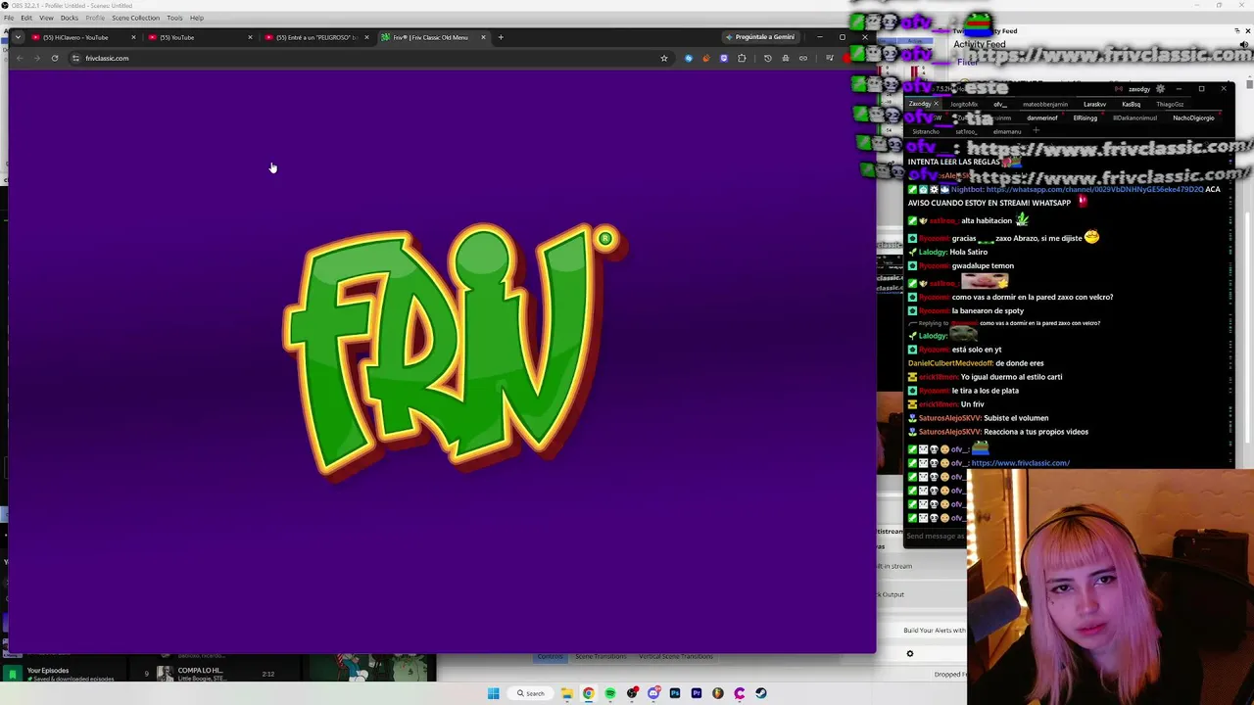Open the Chrome extensions puzzle icon

pyautogui.click(x=742, y=58)
